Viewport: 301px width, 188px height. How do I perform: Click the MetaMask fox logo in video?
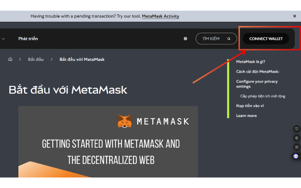pos(125,121)
